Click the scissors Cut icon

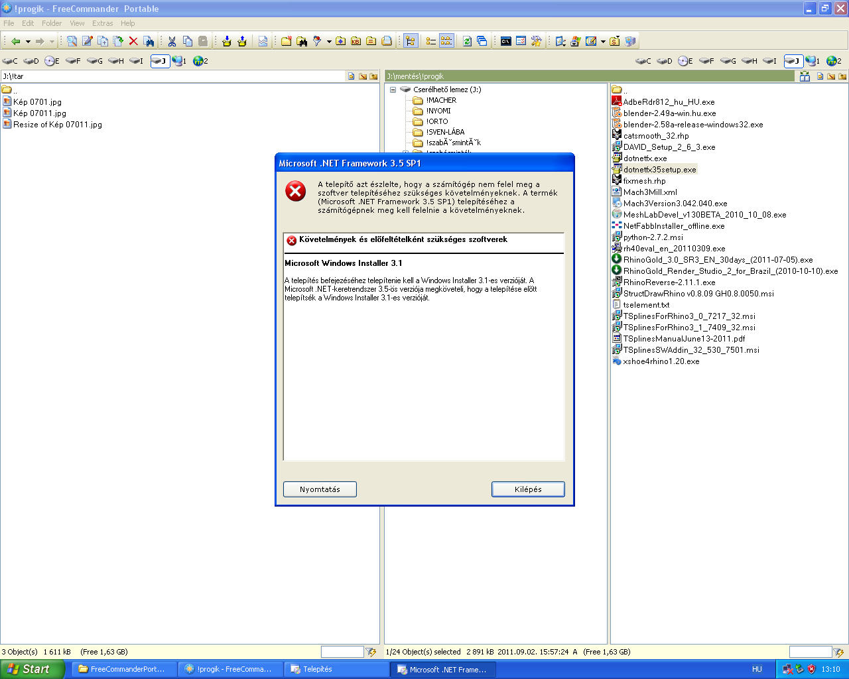click(172, 41)
